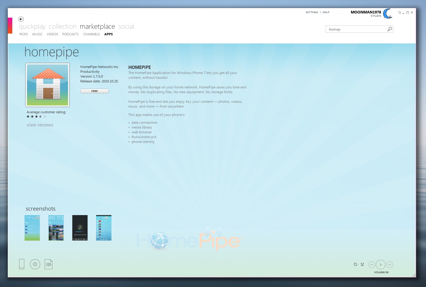Click the '0 PLAYS' count text
The image size is (426, 287).
coord(376,16)
